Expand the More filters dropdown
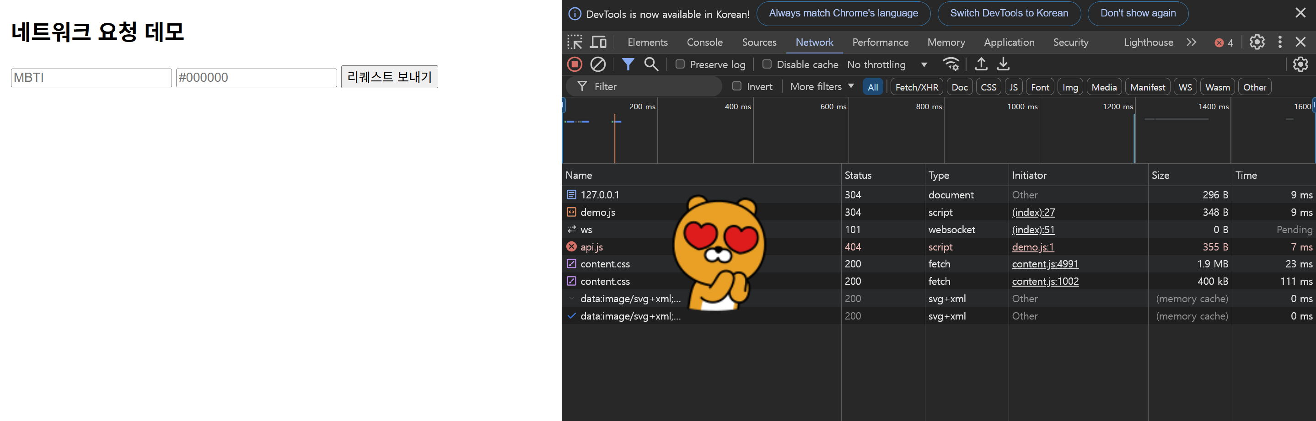This screenshot has height=421, width=1316. [822, 86]
